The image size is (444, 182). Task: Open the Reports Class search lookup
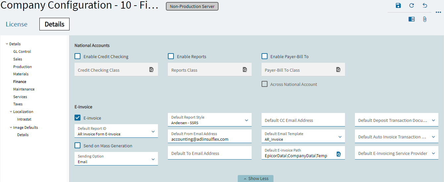tap(245, 70)
